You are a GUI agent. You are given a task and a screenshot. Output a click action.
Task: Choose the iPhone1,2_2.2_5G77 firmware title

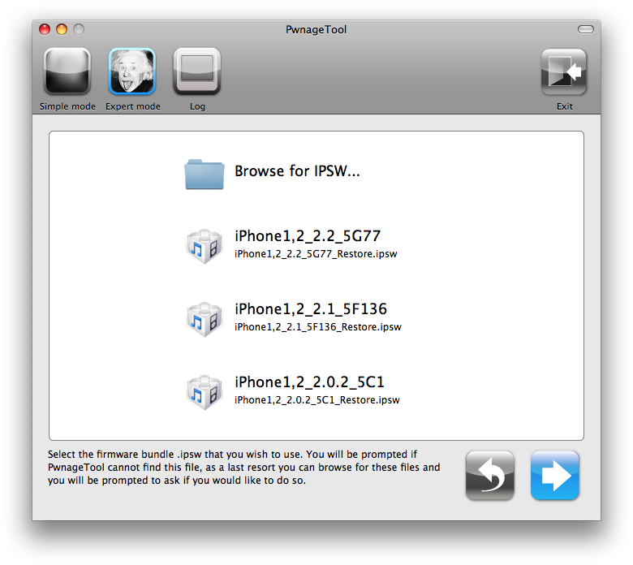coord(308,237)
